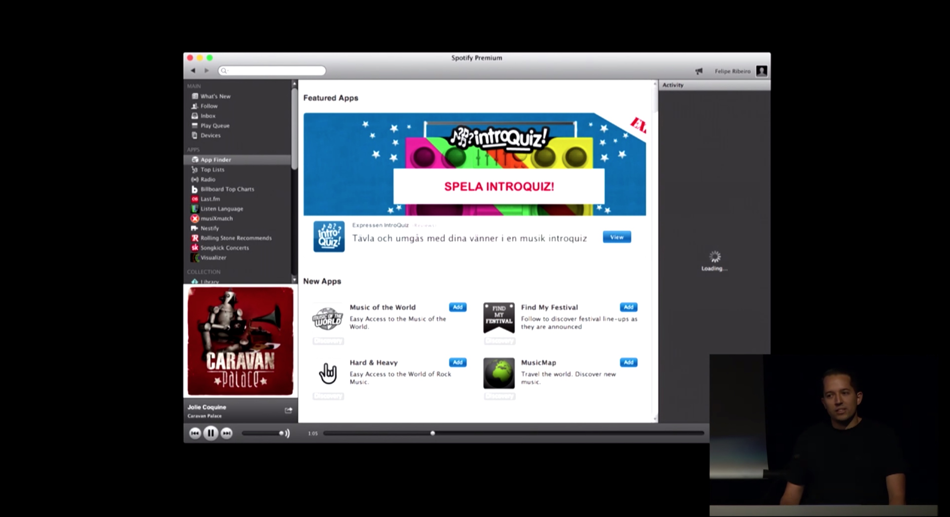Screen dimensions: 950x517
Task: Click Add button for Find My Festival
Action: click(629, 307)
